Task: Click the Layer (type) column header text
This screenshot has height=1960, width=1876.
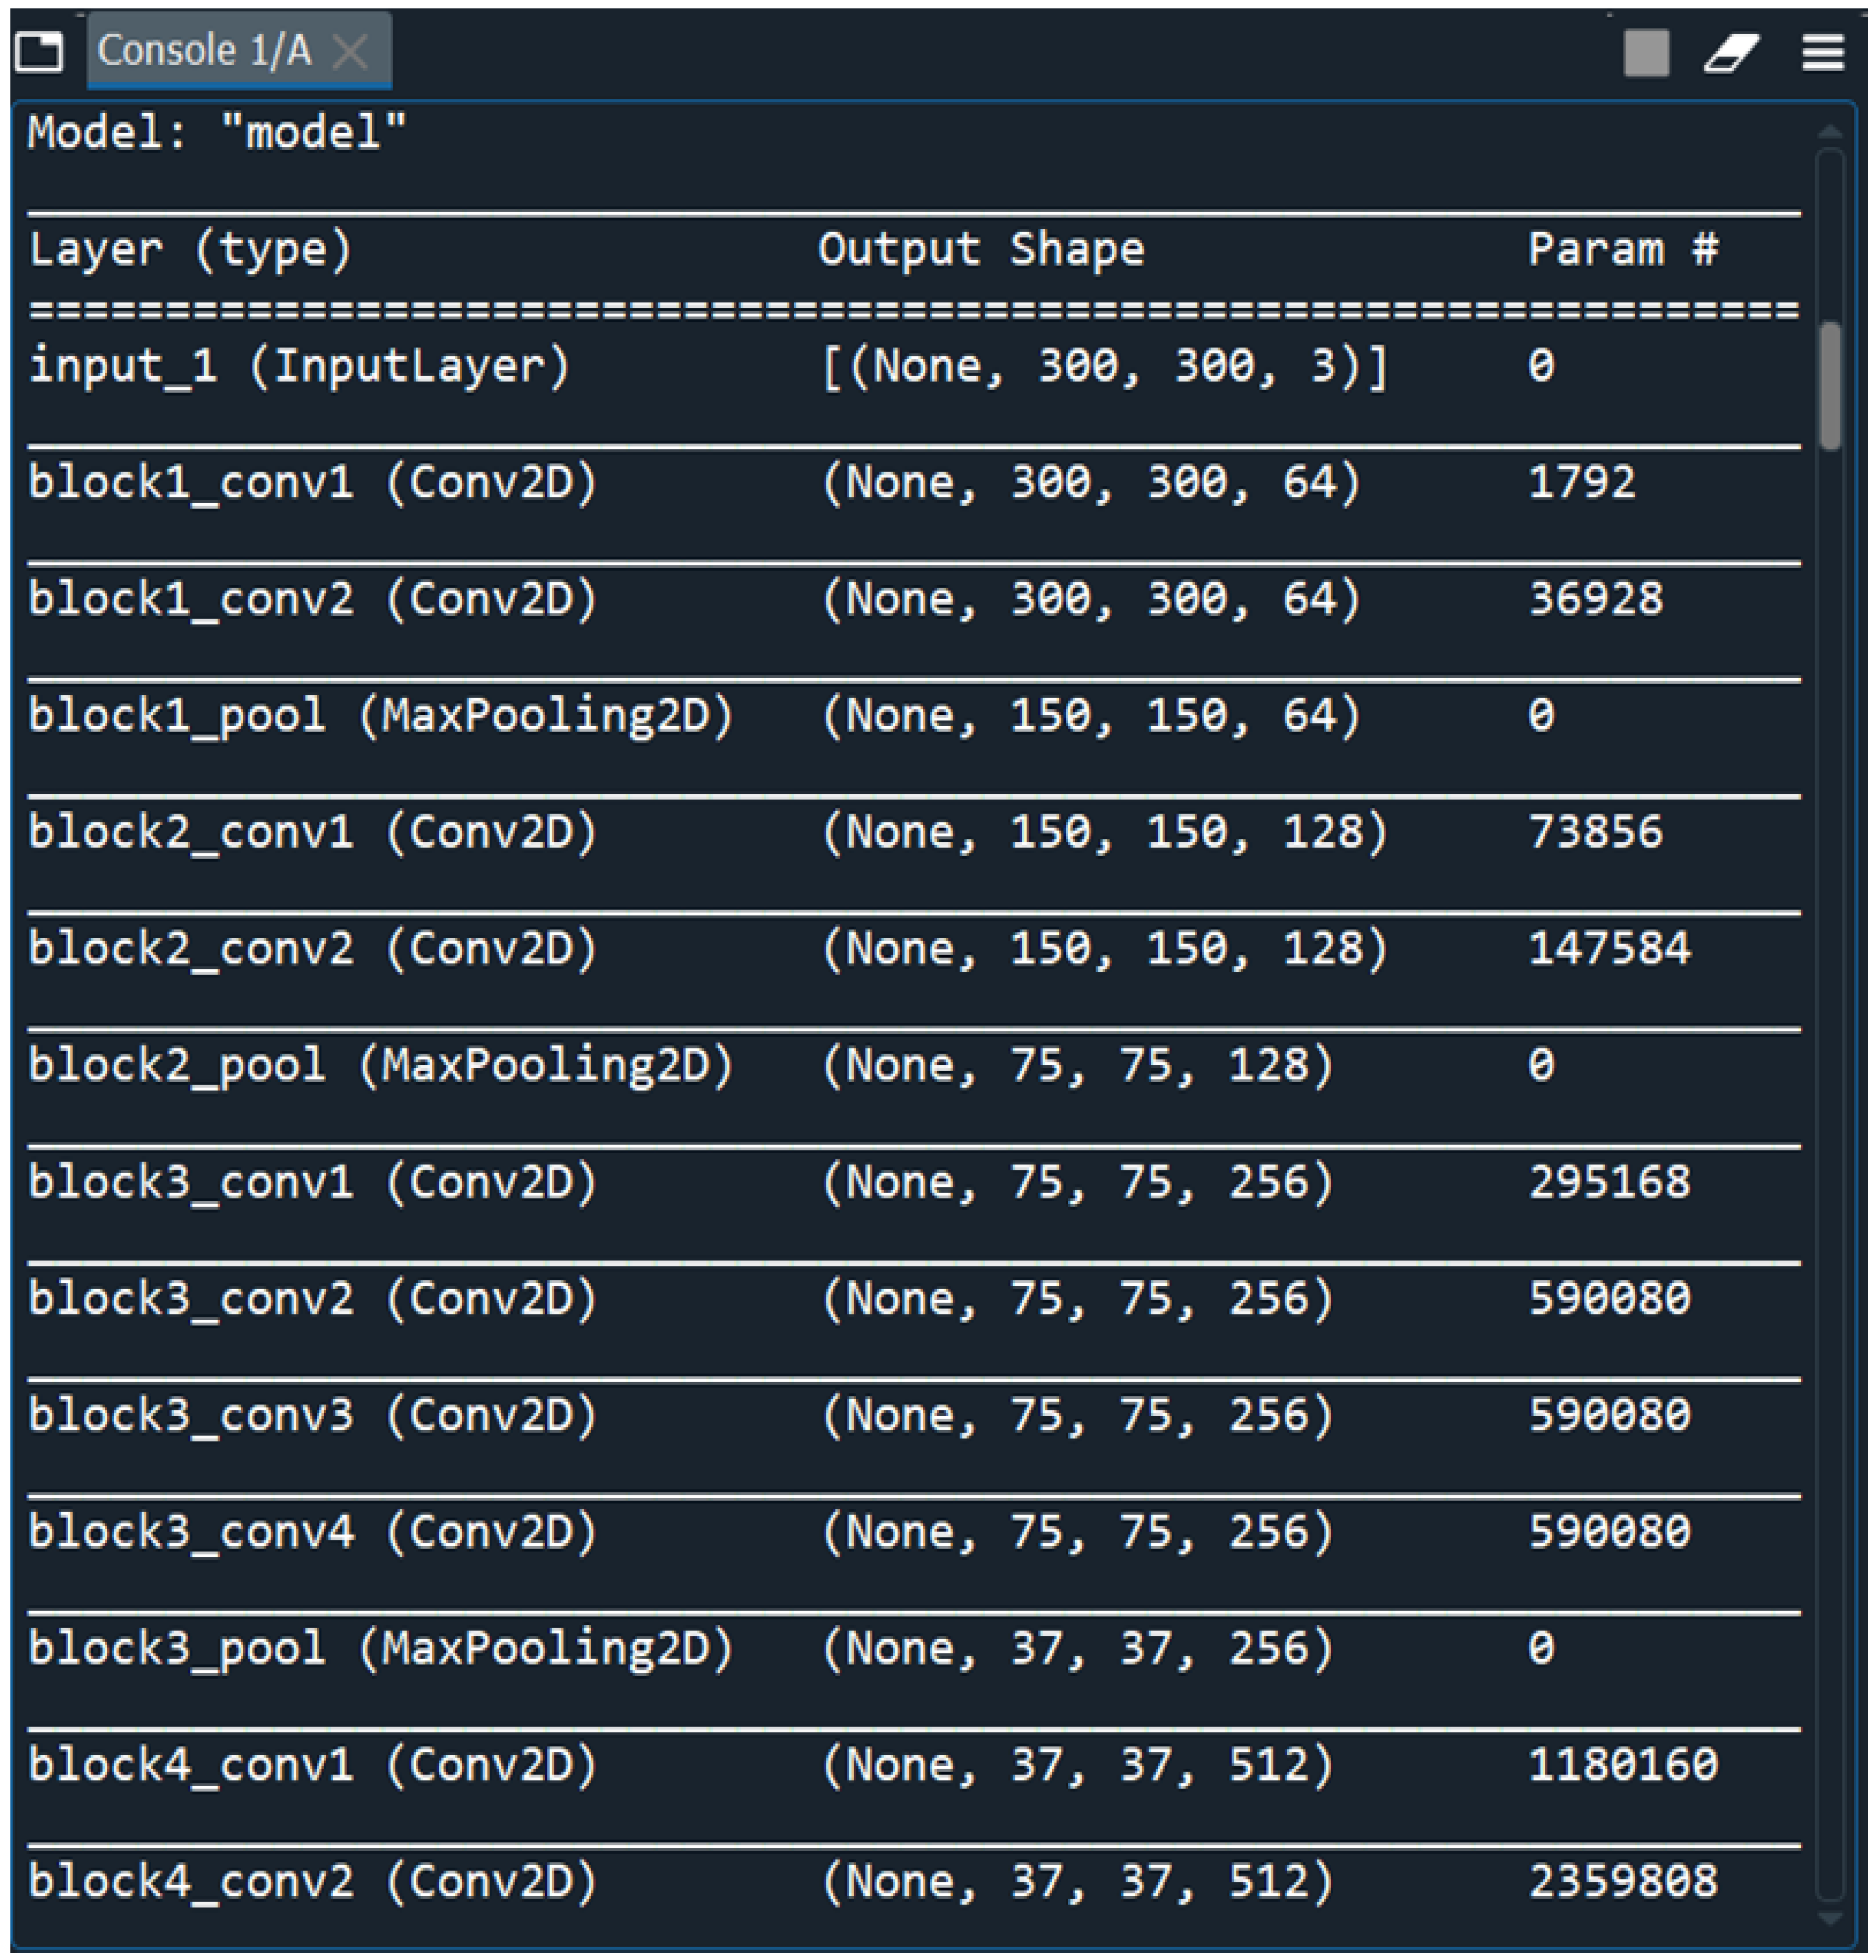Action: (x=190, y=250)
